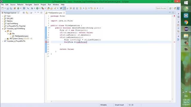Toggle Link with Editor in Package Explorer
Screen dimensions: 191x107
27,13
